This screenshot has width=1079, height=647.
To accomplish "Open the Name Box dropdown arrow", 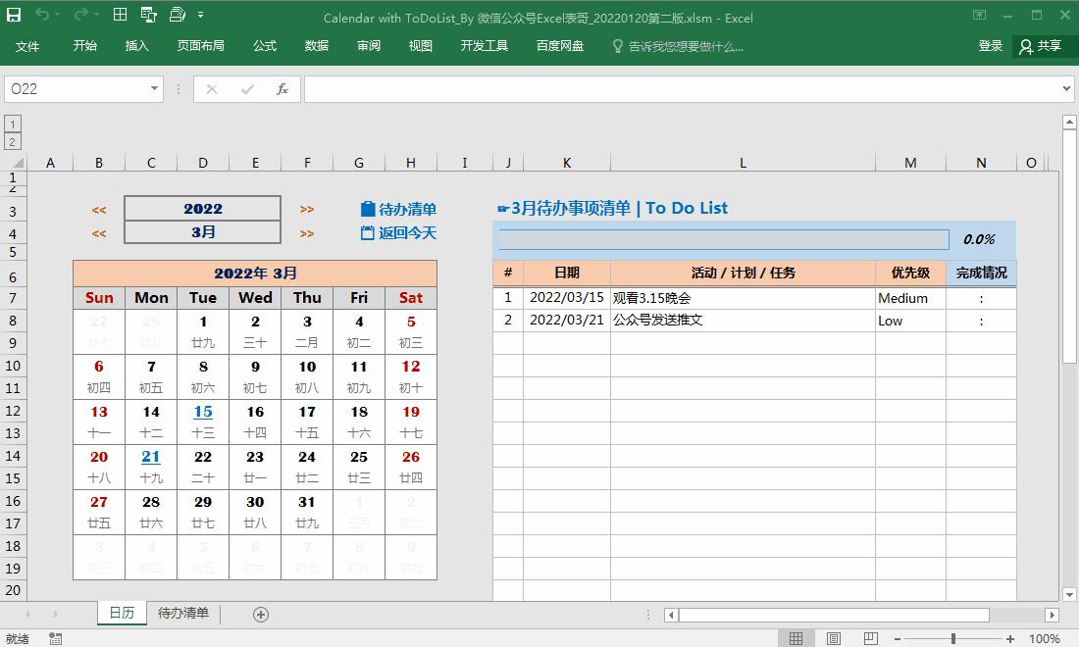I will tap(152, 88).
